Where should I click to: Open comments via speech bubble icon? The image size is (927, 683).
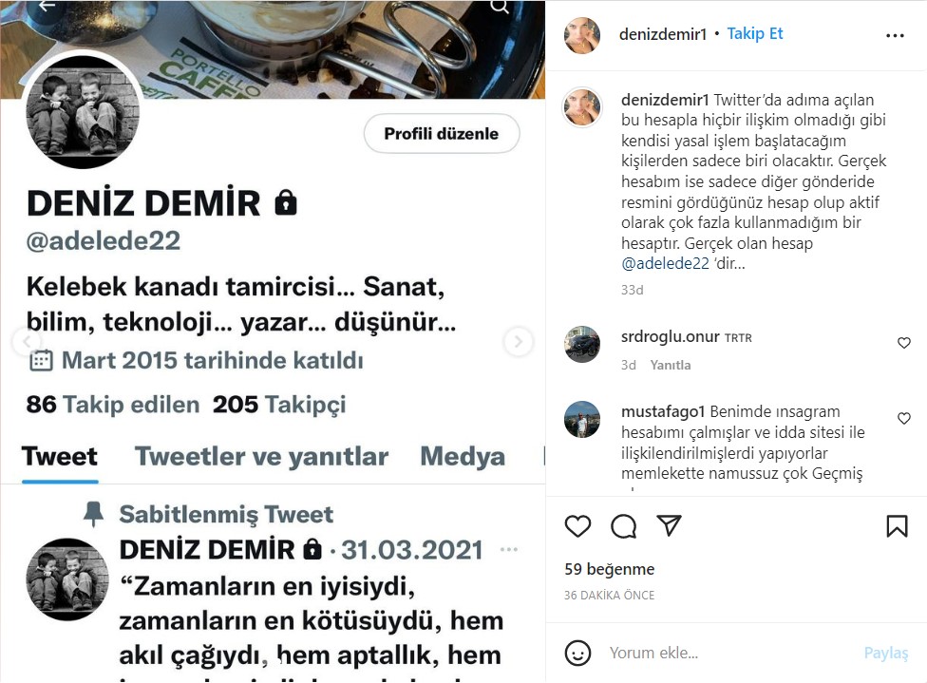(623, 526)
